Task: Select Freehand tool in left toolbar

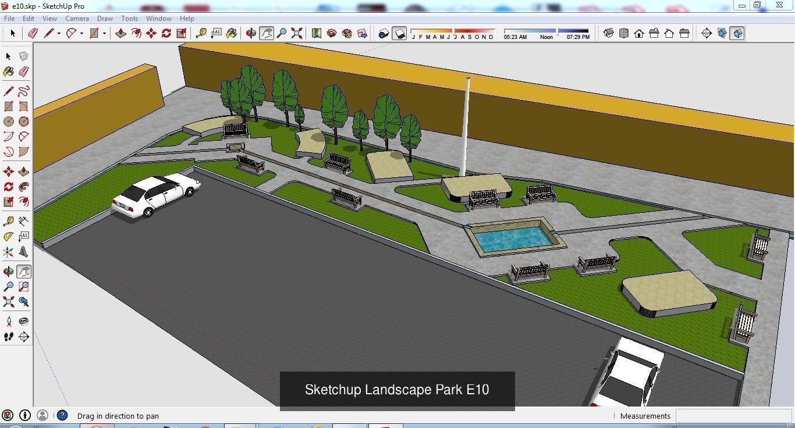Action: tap(24, 91)
